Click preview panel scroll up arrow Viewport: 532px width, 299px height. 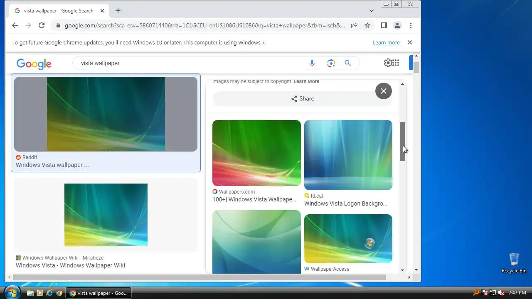click(402, 84)
